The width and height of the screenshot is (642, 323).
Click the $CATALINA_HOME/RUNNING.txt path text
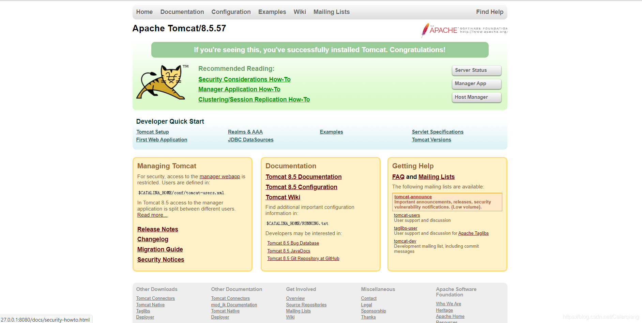(x=297, y=224)
